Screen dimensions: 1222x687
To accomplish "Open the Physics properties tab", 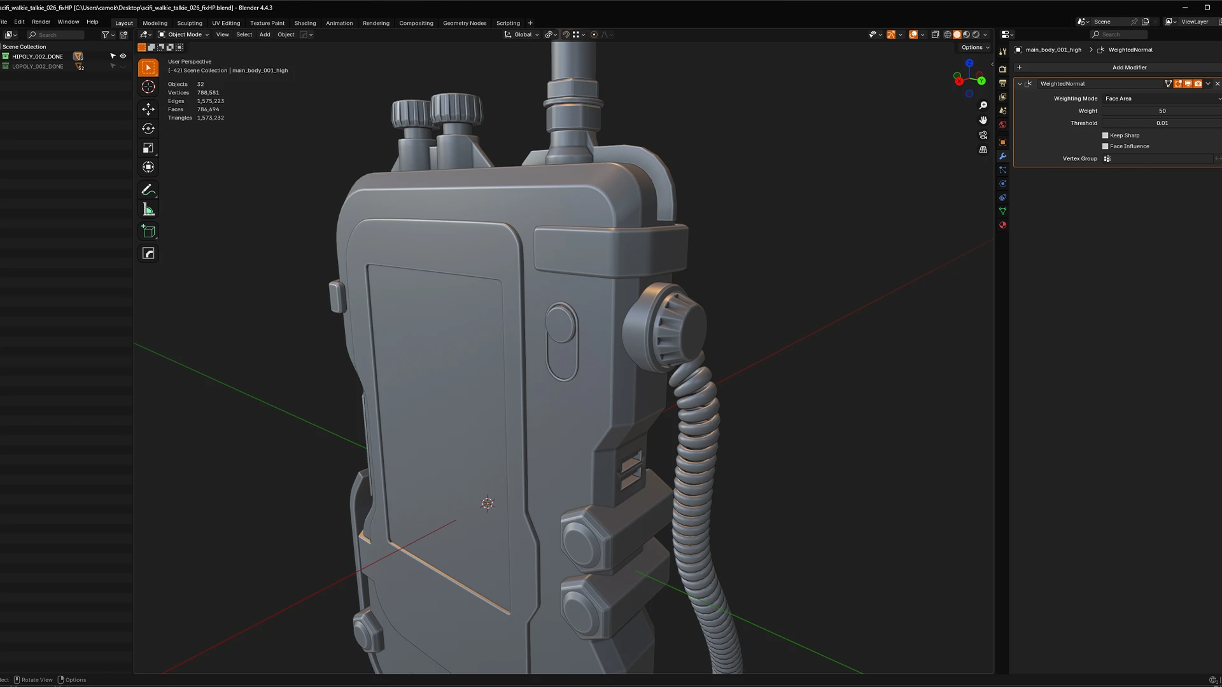I will coord(1003,184).
